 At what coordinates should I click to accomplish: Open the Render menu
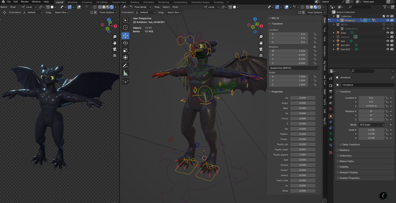click(x=24, y=2)
